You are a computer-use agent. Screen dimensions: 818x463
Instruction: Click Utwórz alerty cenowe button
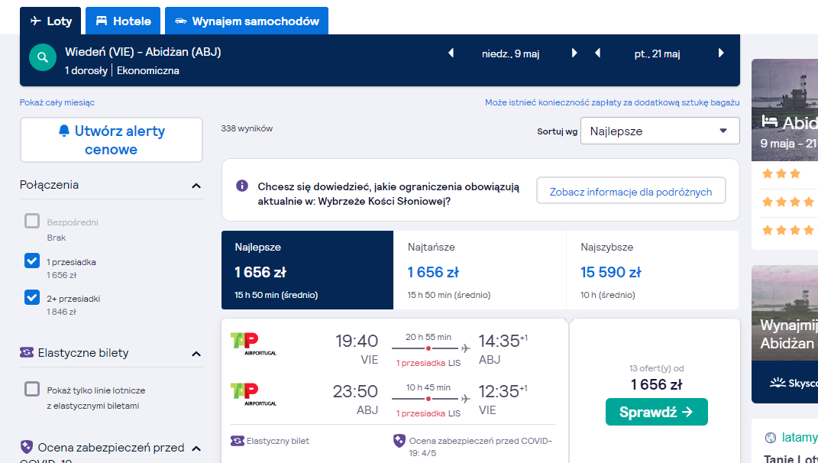pos(111,140)
